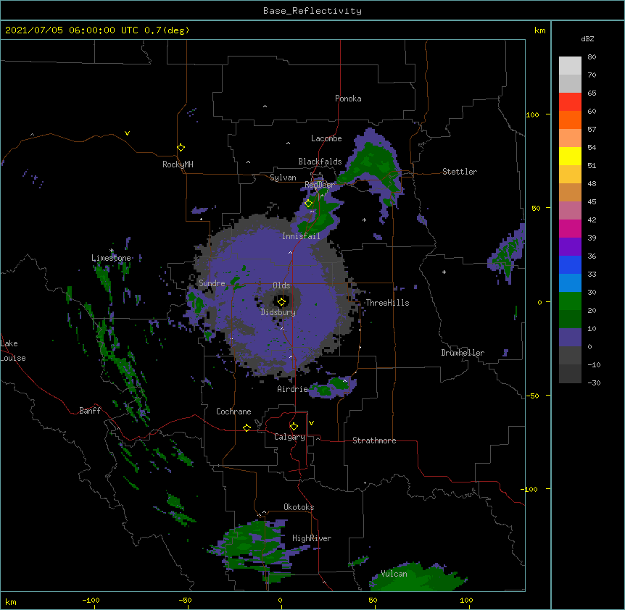Click the Olds label
625x610 pixels.
click(x=281, y=285)
